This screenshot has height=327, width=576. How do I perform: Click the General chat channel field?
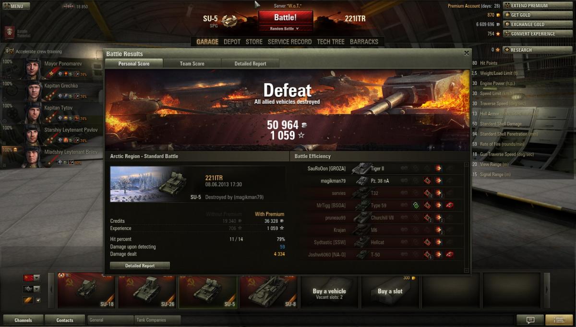pos(110,320)
